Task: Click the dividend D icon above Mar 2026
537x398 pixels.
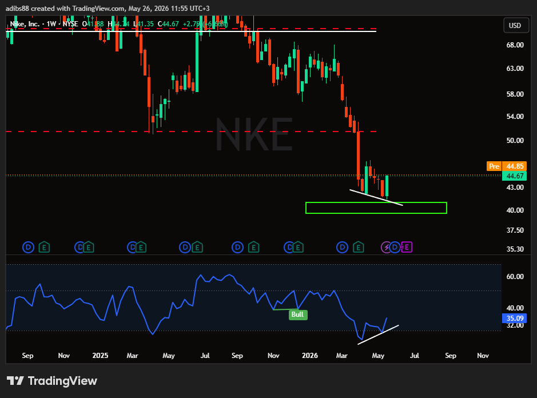Action: (342, 247)
